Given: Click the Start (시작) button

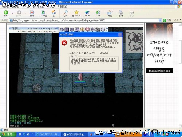Looking at the screenshot, I should click(x=8, y=134).
